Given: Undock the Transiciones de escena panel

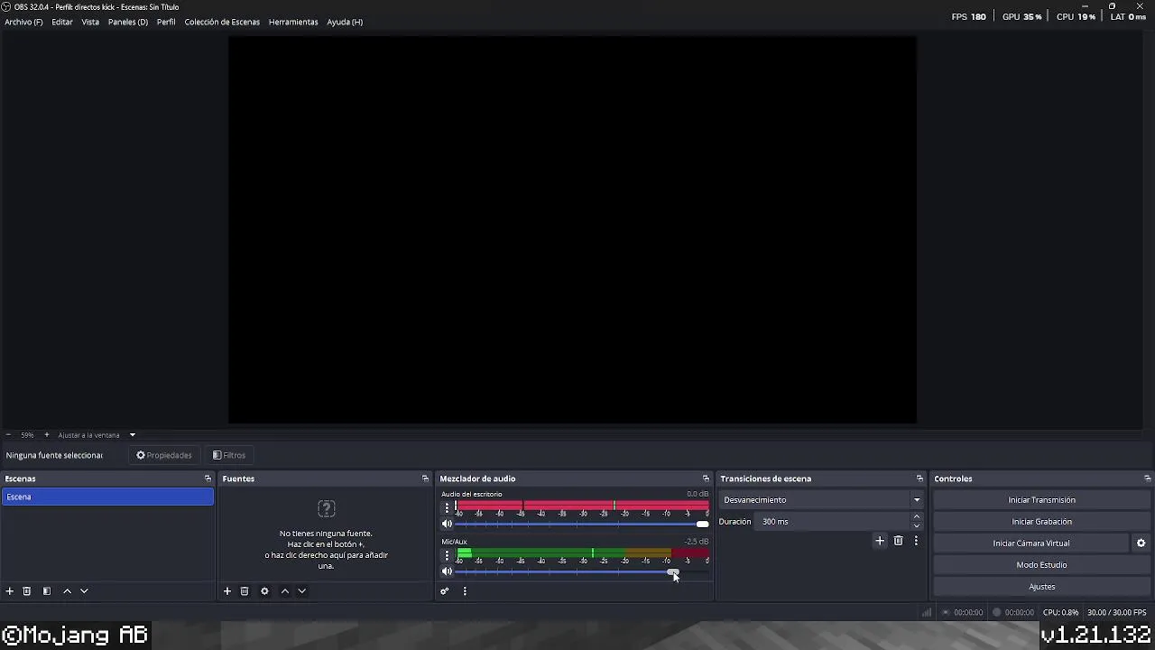Looking at the screenshot, I should coord(919,478).
